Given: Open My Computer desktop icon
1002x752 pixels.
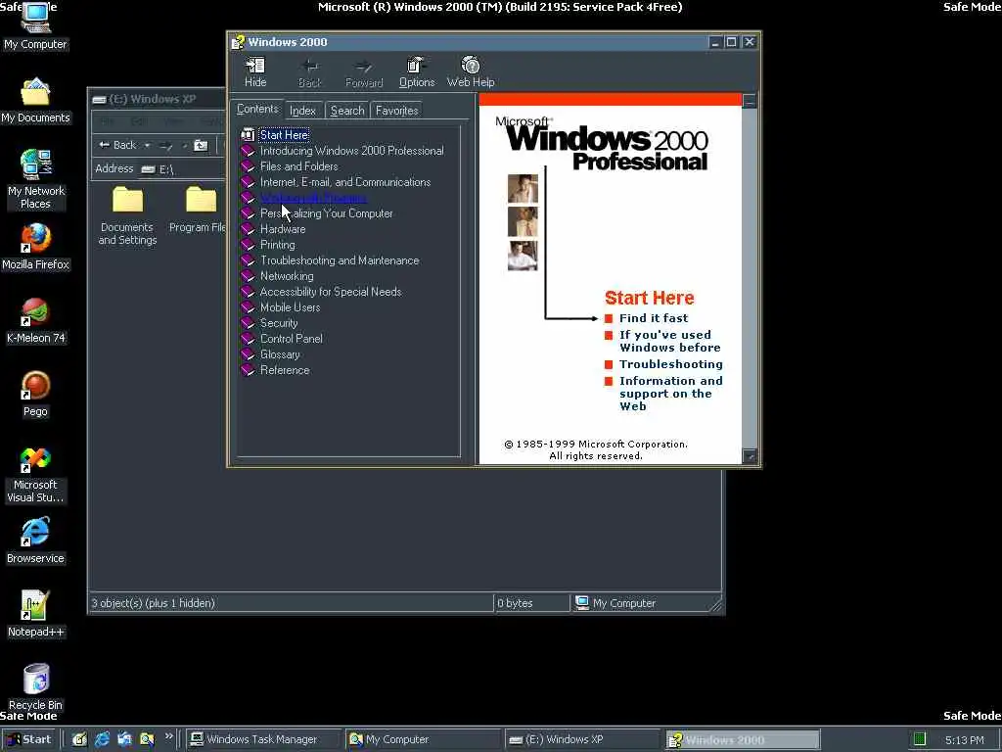Looking at the screenshot, I should coord(35,26).
